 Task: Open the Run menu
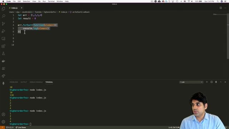[44, 1]
